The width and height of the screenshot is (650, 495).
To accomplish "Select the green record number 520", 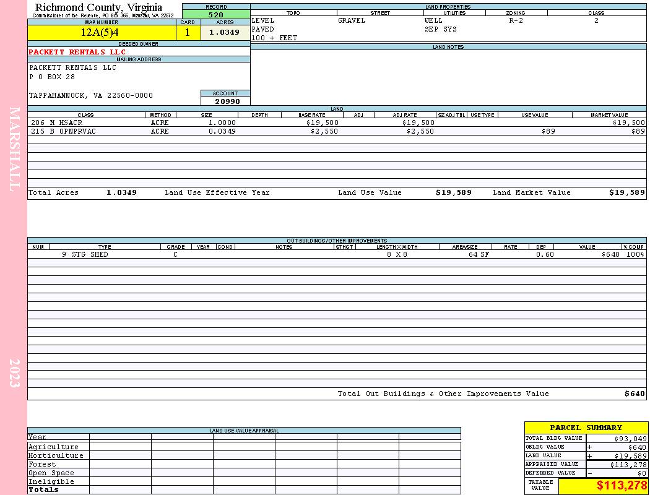I will pos(216,14).
